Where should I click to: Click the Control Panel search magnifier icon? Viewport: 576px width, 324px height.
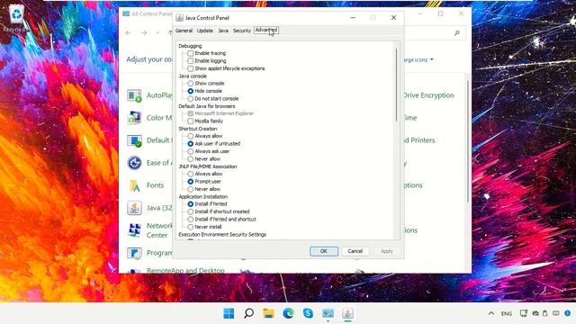457,33
